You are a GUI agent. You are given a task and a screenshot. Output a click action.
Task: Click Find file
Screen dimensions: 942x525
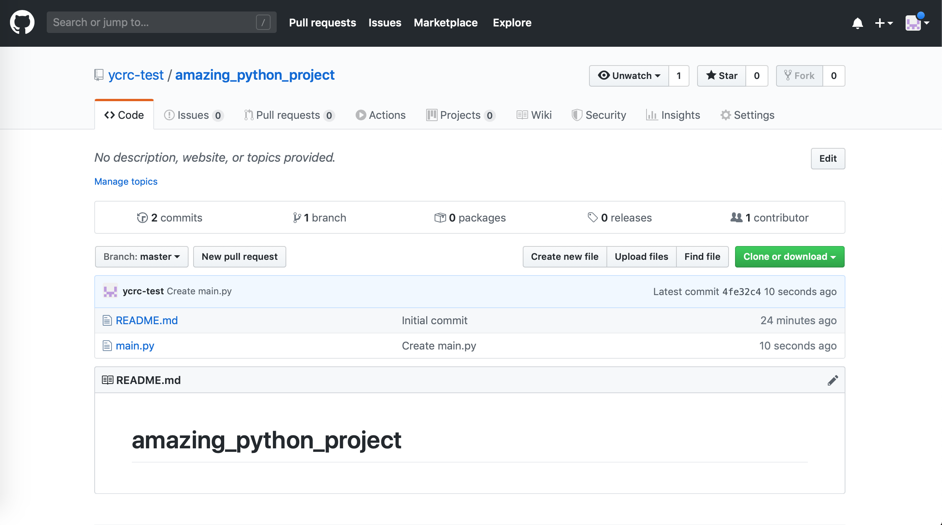702,257
